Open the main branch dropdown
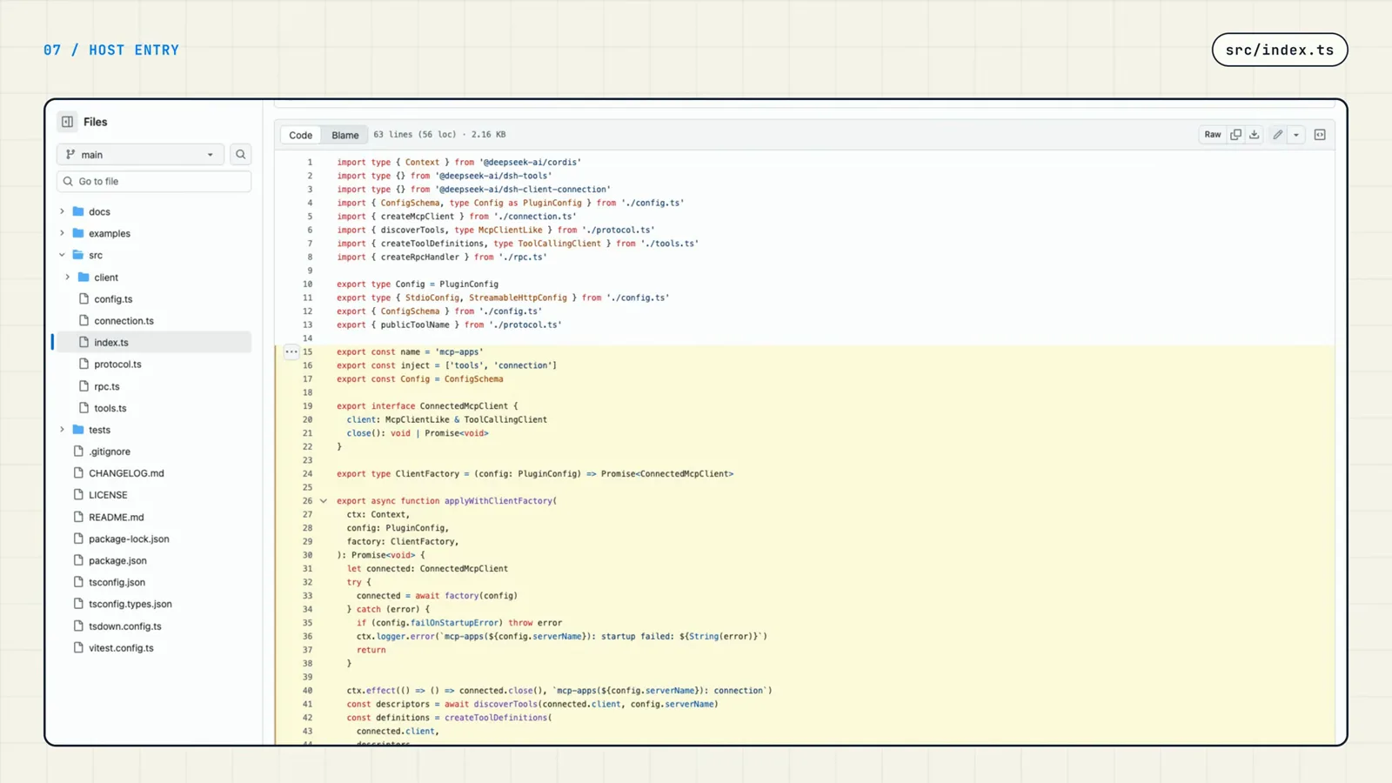 click(x=140, y=155)
